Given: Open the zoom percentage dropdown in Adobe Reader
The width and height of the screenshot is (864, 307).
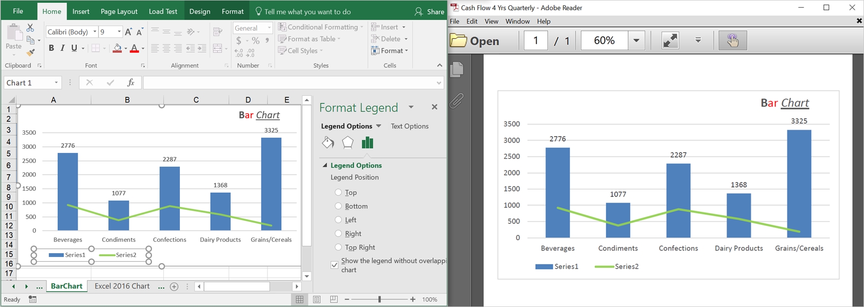Looking at the screenshot, I should 636,41.
